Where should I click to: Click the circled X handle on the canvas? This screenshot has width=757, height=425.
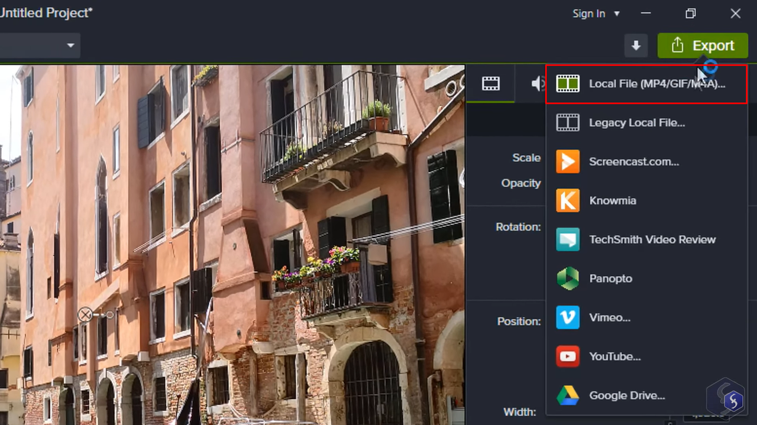tap(85, 314)
